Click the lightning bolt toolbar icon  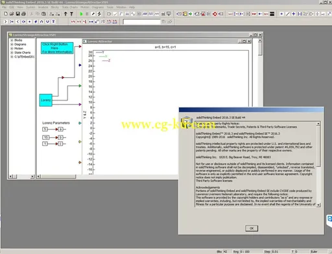[99, 14]
